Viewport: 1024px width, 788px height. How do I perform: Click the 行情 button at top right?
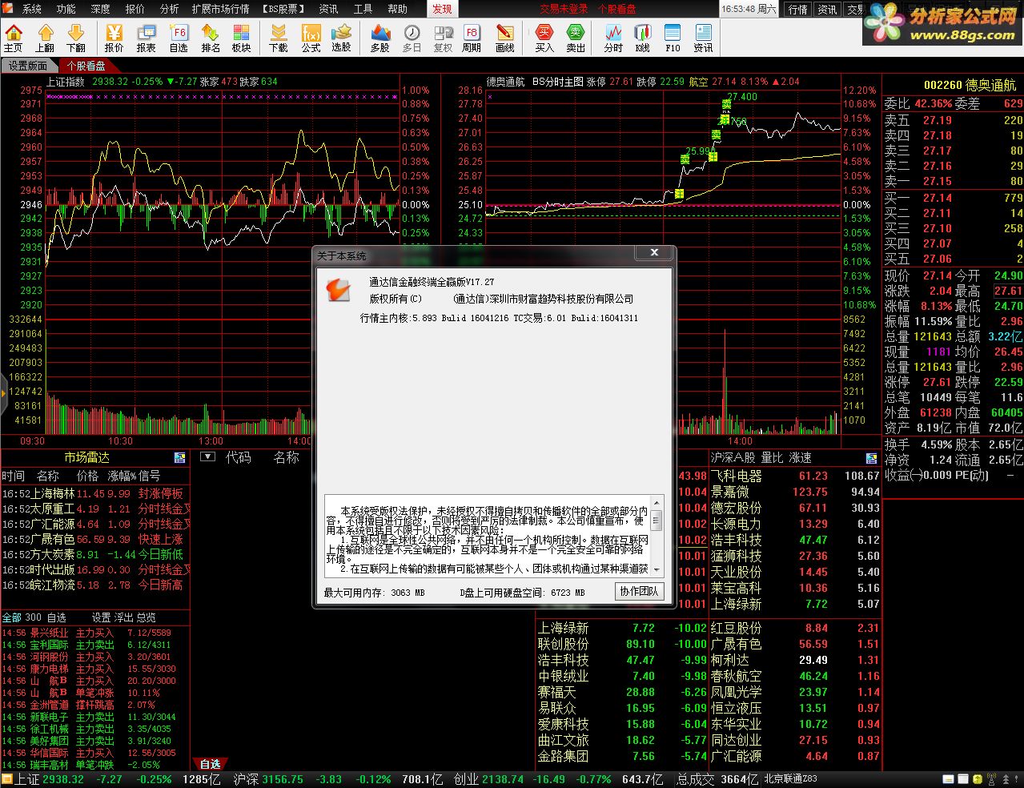[x=797, y=9]
